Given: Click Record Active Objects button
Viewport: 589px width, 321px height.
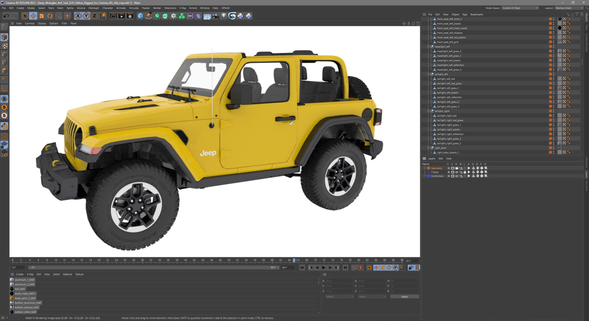Looking at the screenshot, I should click(x=354, y=268).
